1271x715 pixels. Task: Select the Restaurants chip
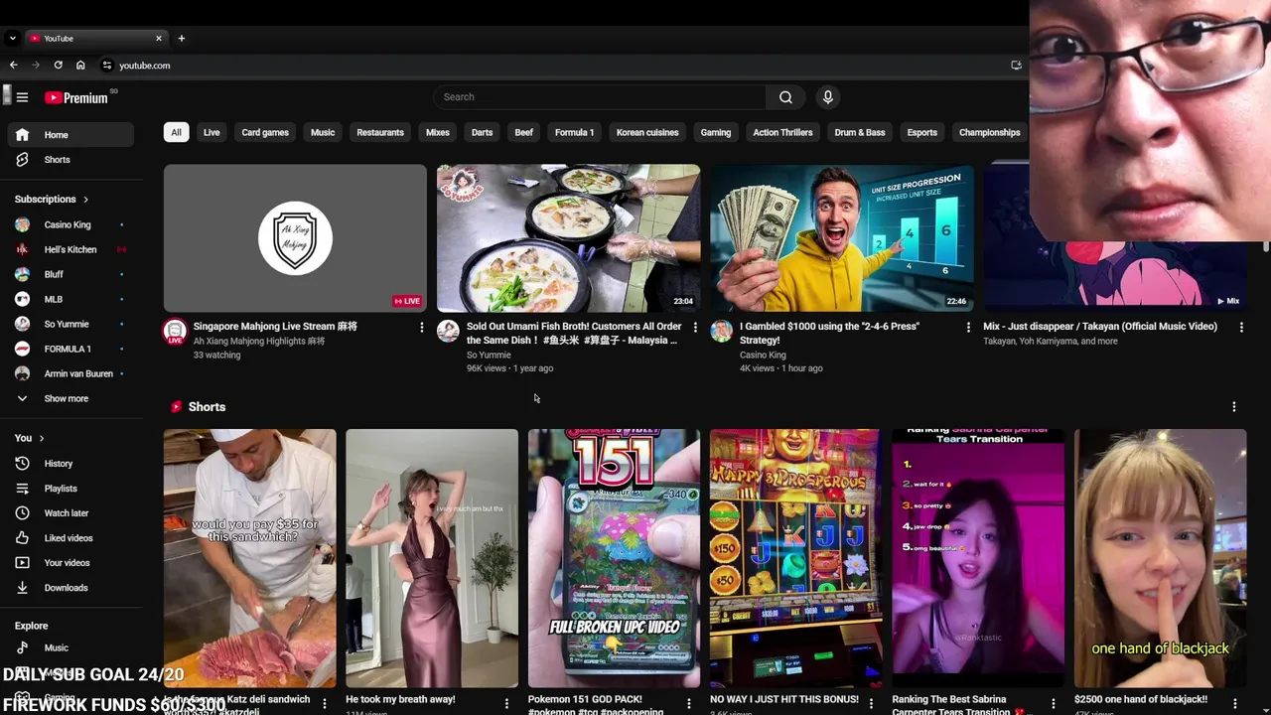click(380, 132)
